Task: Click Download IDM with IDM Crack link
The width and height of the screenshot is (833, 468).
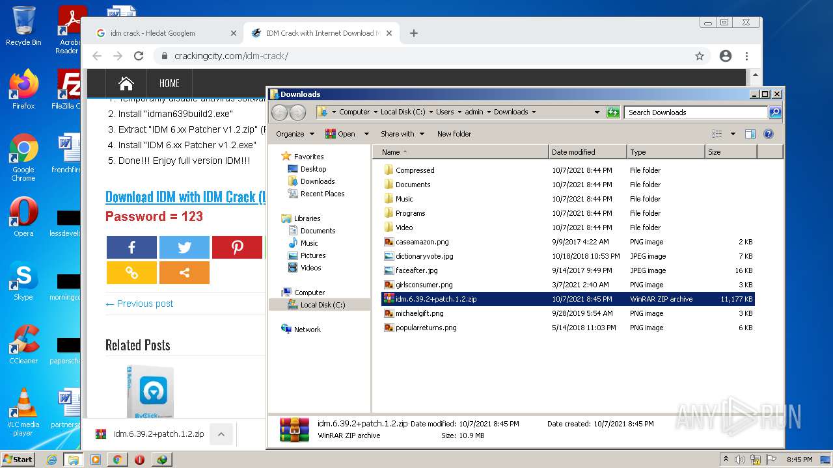Action: (x=185, y=197)
